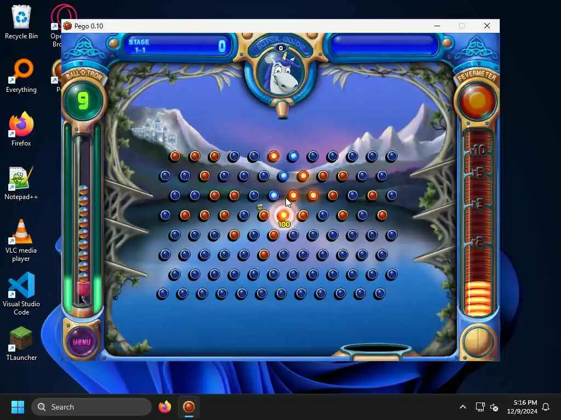Expand the hidden system tray icons chevron
Viewport: 561px width, 420px height.
pos(462,407)
